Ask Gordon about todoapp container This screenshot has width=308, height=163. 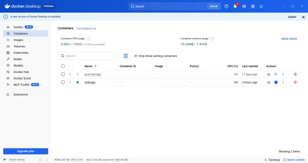[269, 82]
